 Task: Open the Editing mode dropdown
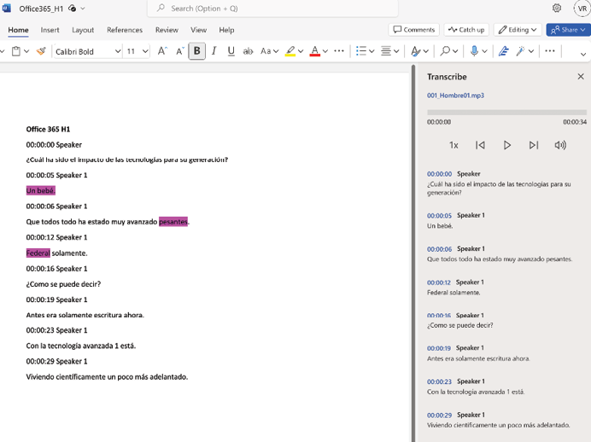518,29
